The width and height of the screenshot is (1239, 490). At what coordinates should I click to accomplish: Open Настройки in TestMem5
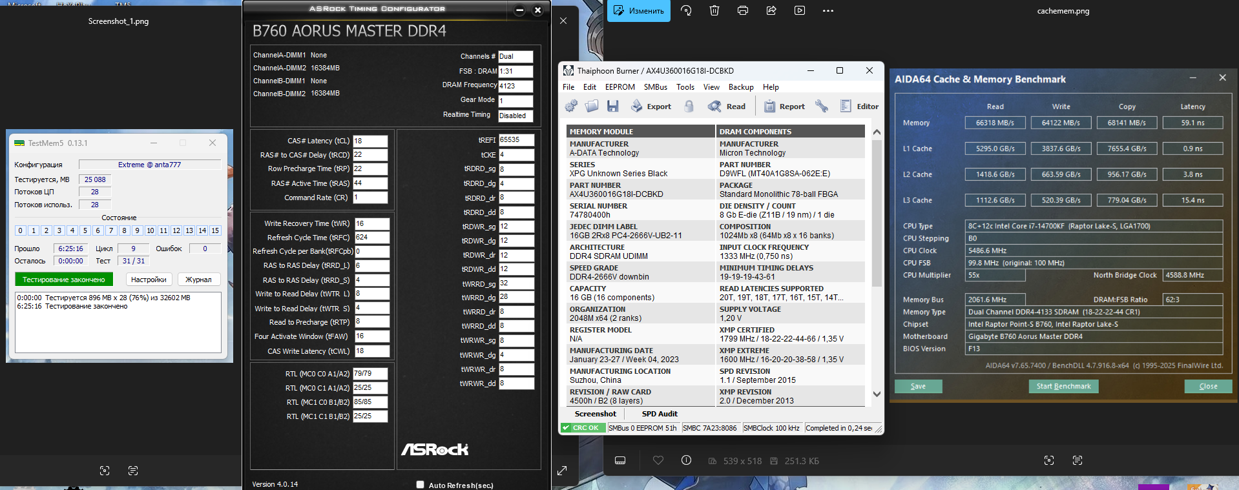point(149,280)
